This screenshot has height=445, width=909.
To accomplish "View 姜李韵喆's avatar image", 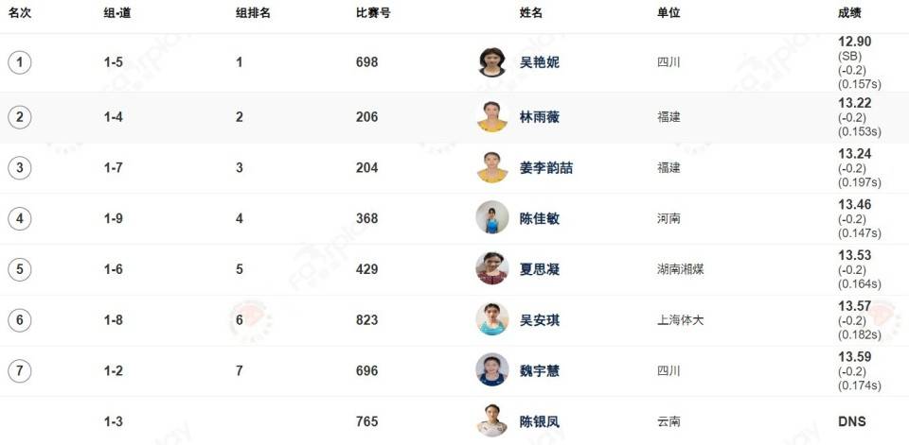I will 492,168.
